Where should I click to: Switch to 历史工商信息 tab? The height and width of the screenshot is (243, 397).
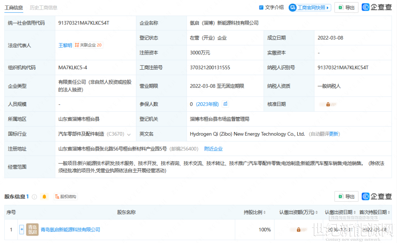pos(43,8)
